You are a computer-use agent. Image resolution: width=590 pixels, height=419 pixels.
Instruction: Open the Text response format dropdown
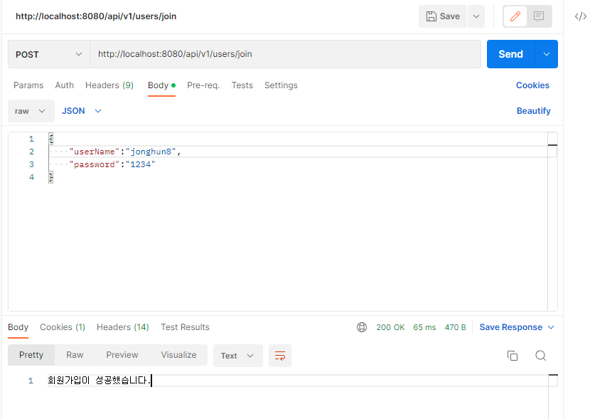coord(237,356)
